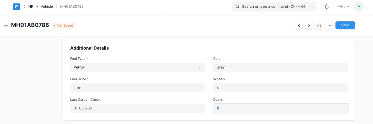Toggle the sidebar hamburger menu icon
This screenshot has width=373, height=124.
6,25
